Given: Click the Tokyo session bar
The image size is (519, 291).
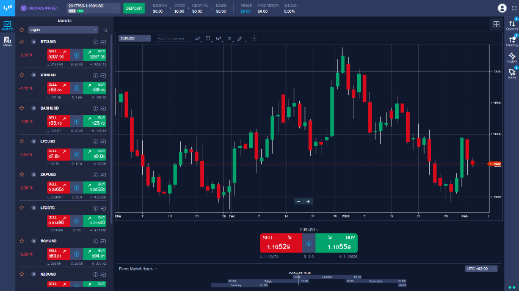Looking at the screenshot, I should pos(268,281).
